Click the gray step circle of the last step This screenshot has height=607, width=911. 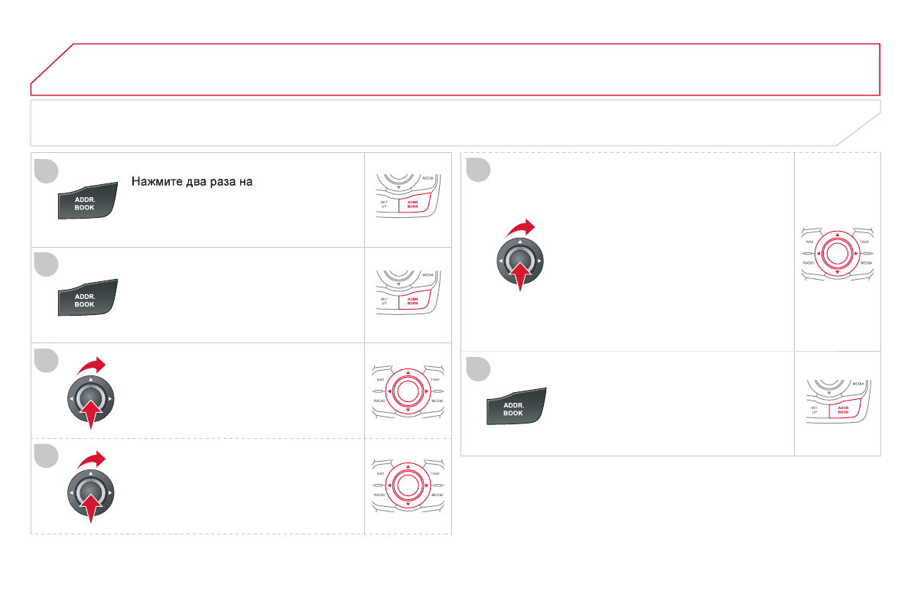[x=479, y=369]
